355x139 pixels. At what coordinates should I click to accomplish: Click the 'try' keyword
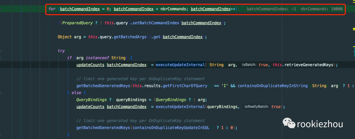click(x=61, y=51)
